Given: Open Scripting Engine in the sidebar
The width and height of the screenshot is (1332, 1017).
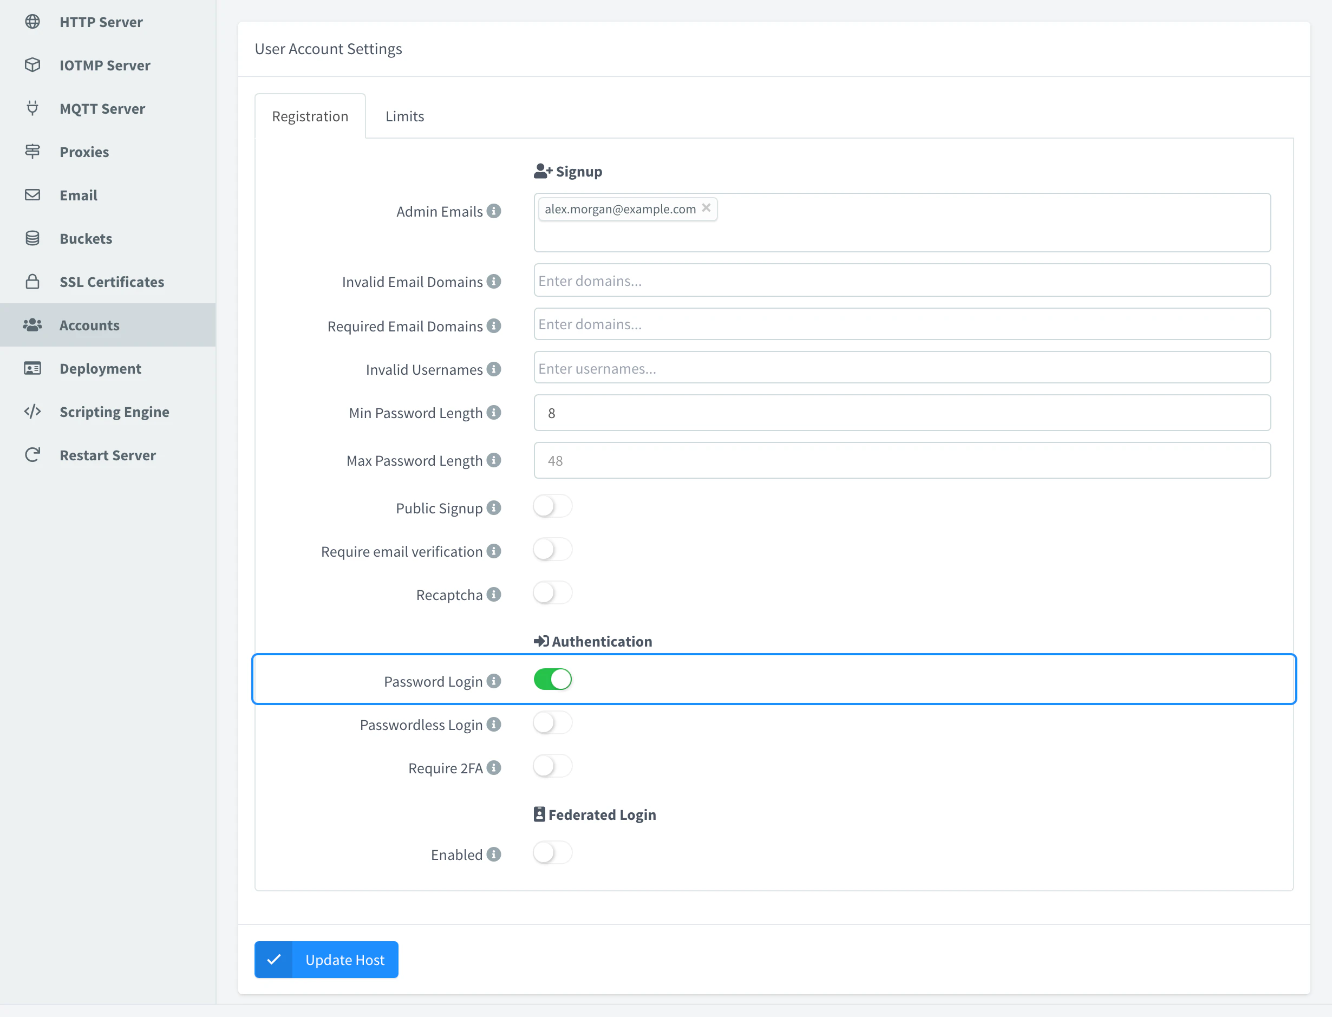Looking at the screenshot, I should coord(108,412).
